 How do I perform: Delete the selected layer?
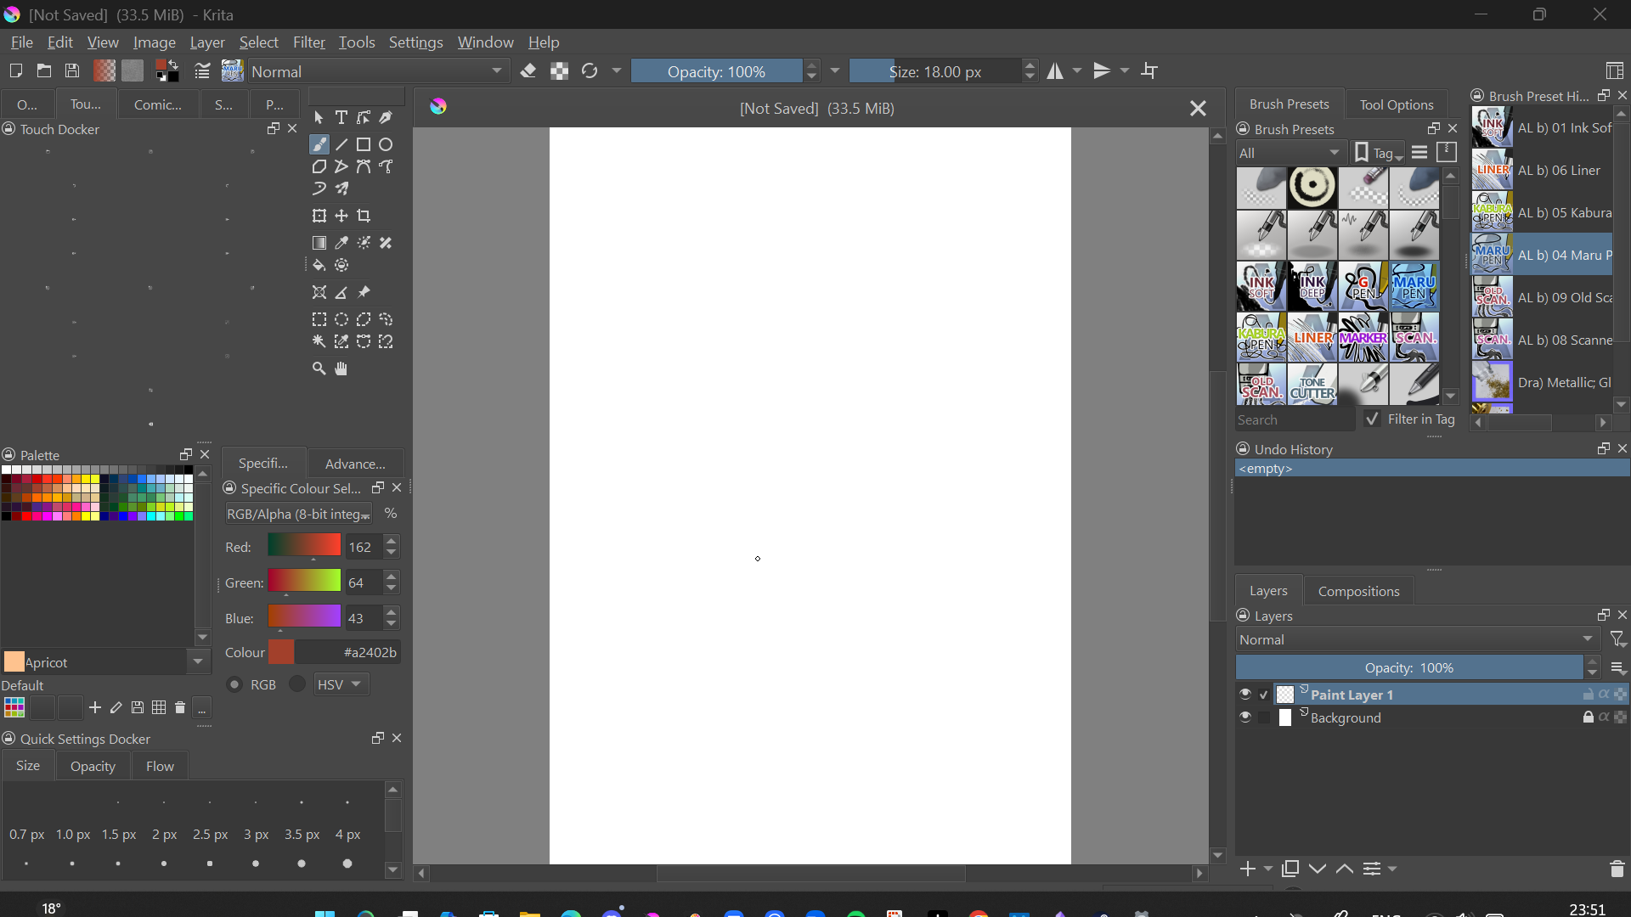tap(1617, 869)
